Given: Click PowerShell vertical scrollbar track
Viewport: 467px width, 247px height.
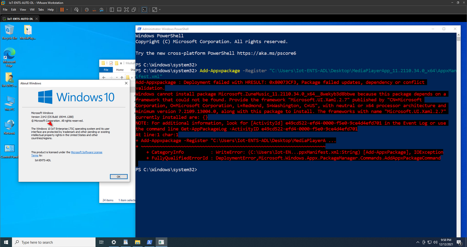Looking at the screenshot, I should pyautogui.click(x=458, y=135).
